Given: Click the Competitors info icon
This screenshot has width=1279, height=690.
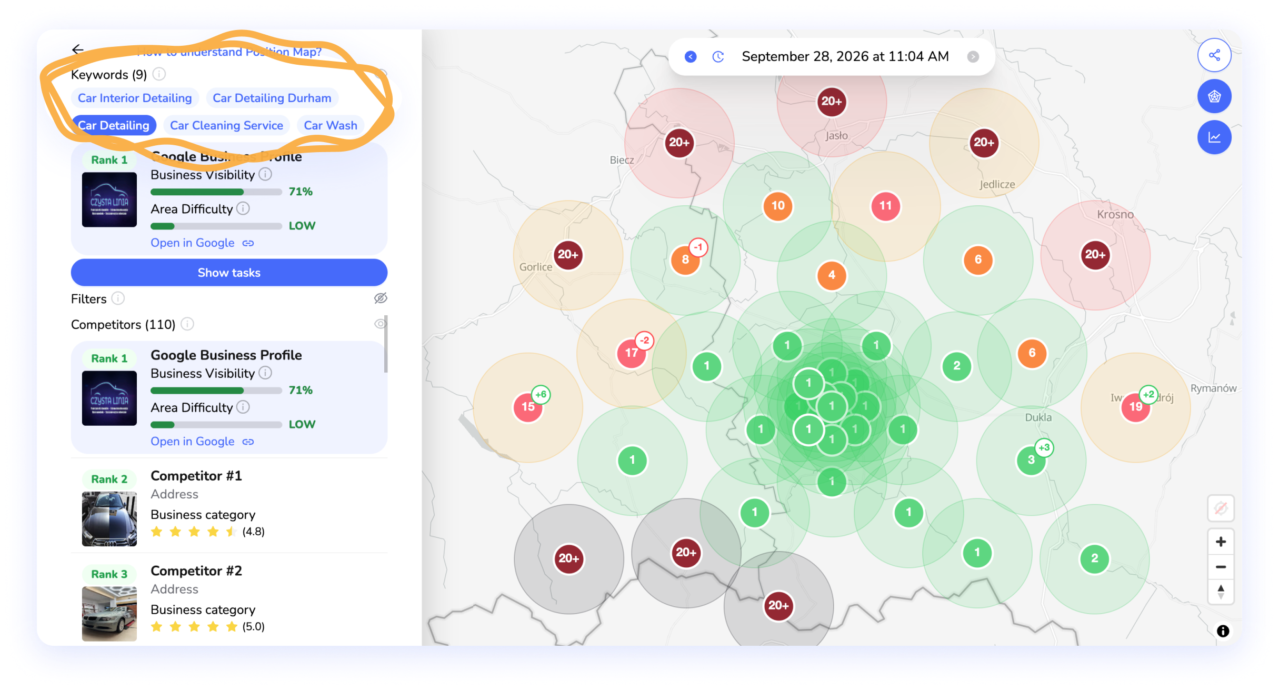Looking at the screenshot, I should pos(187,324).
